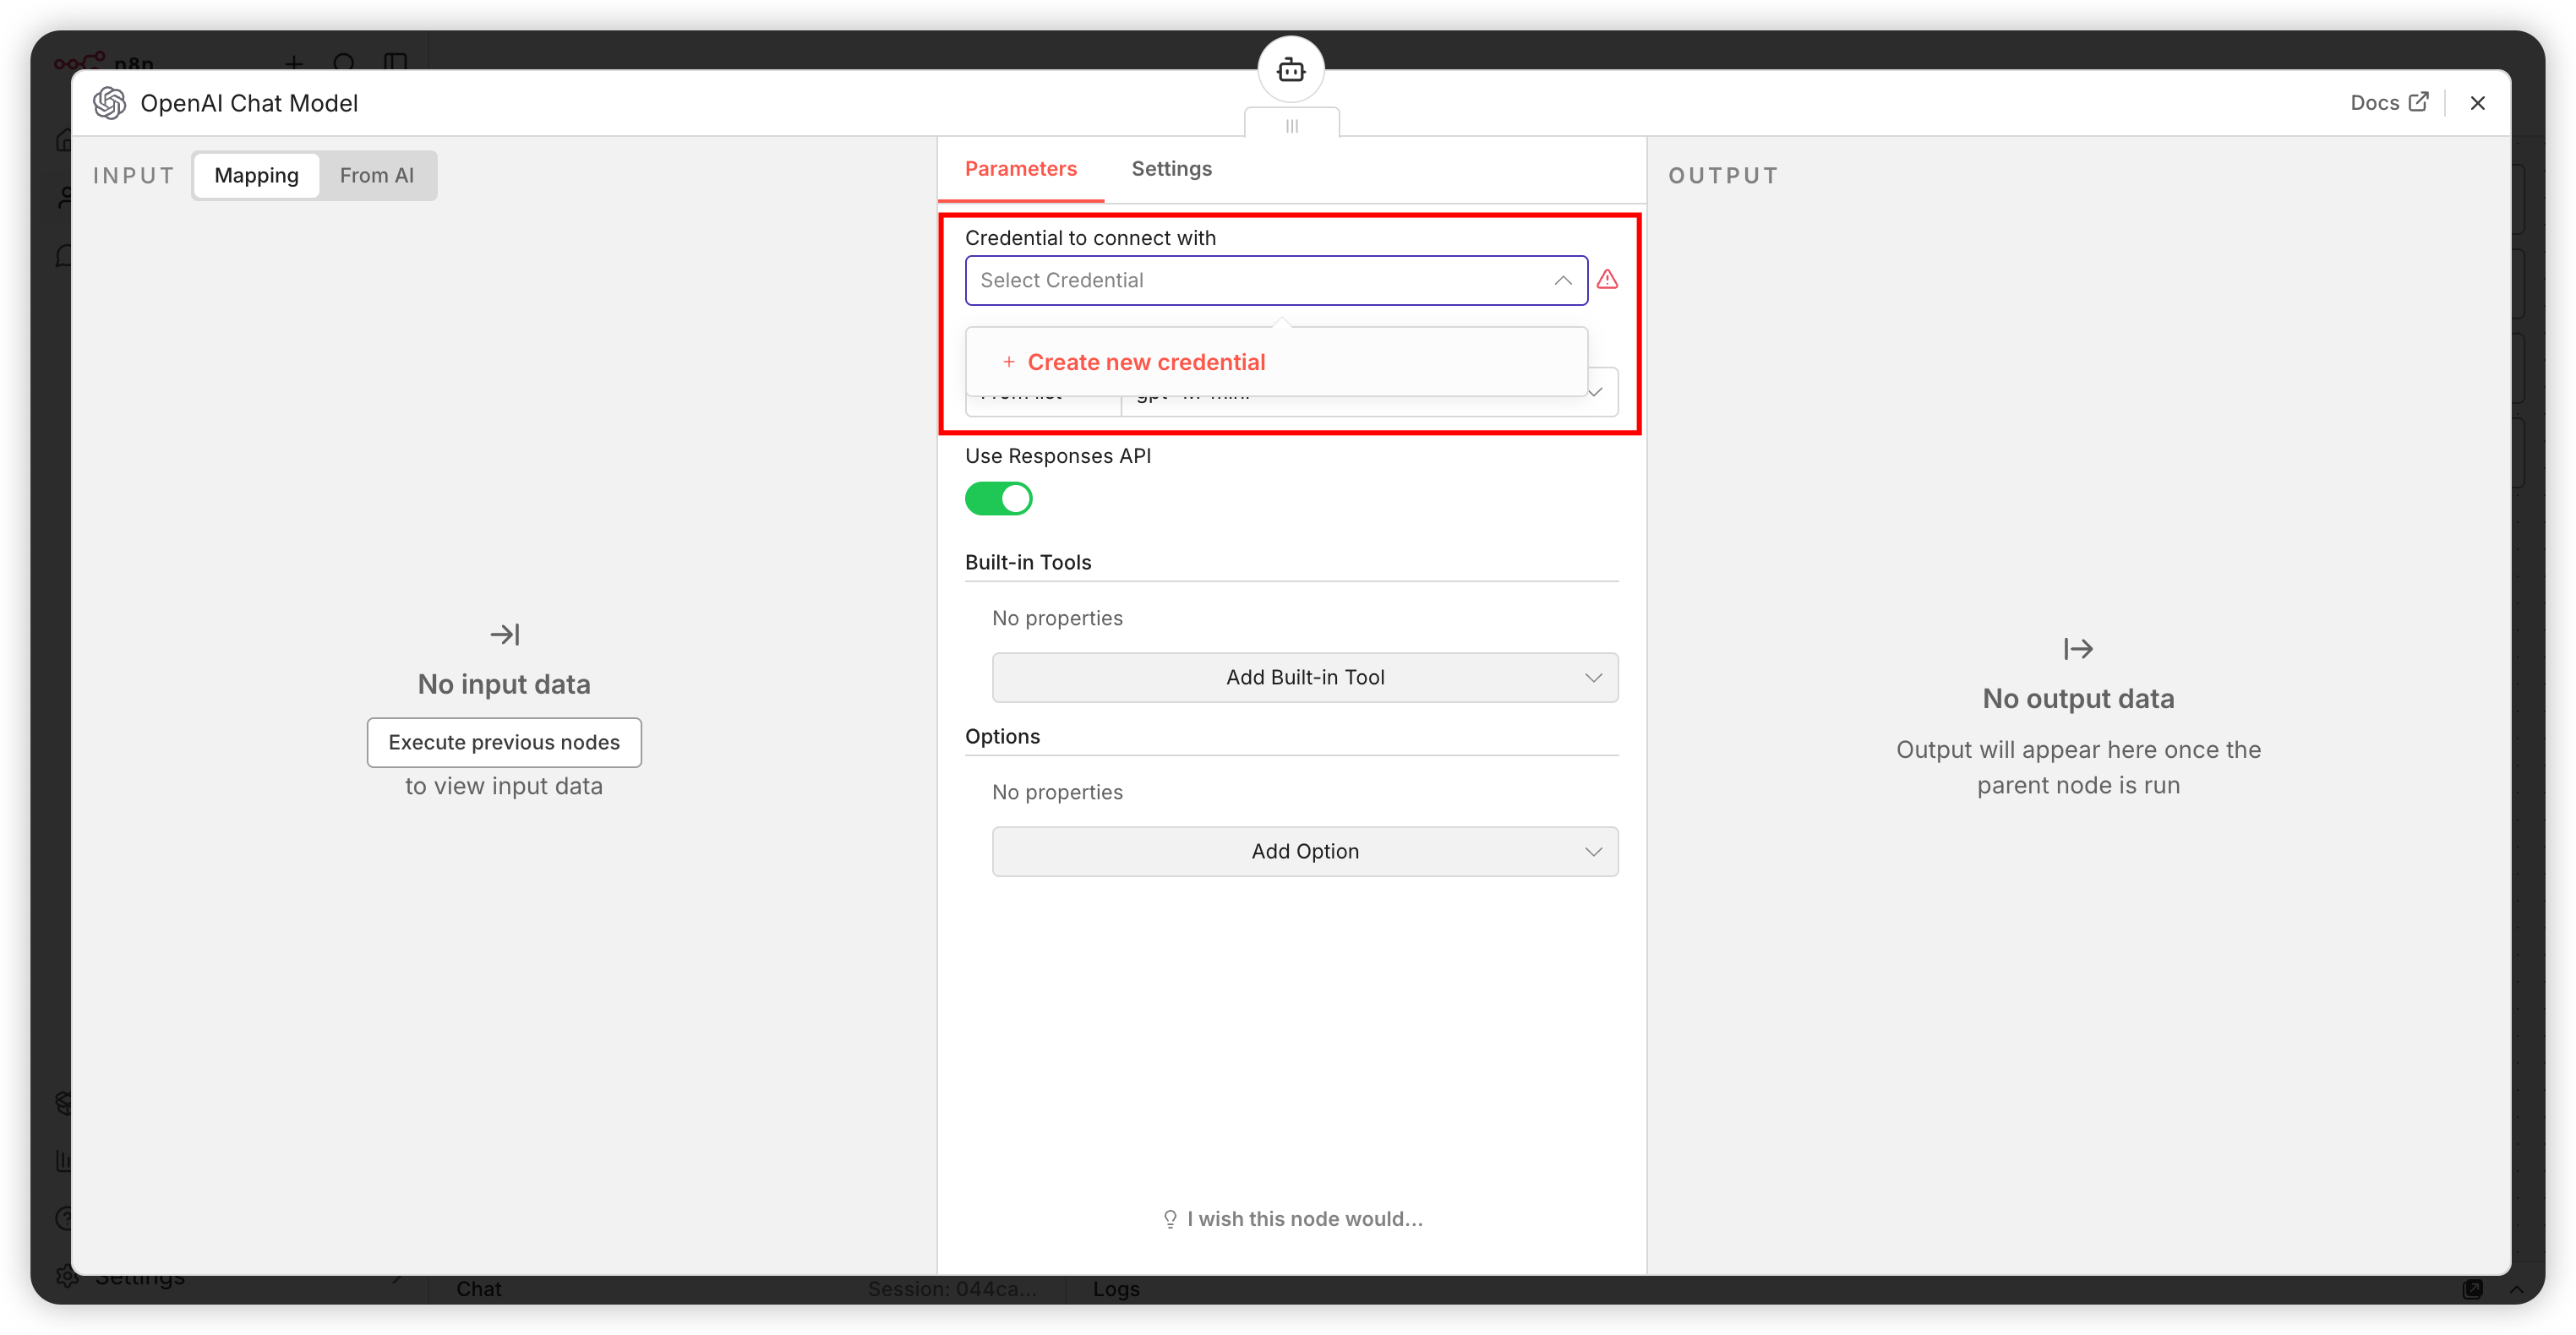Screen dimensions: 2576x1335
Task: Click the lightbulb feedback icon
Action: tap(1169, 1219)
